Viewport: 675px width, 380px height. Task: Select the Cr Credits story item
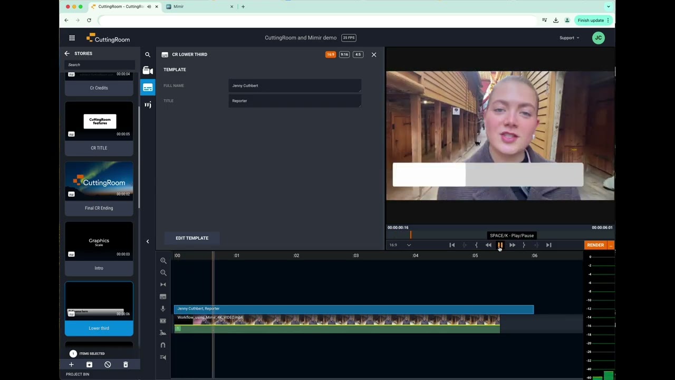pyautogui.click(x=99, y=83)
